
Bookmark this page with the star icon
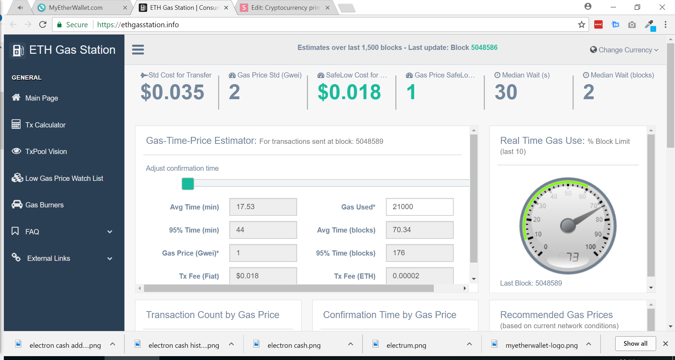[x=581, y=24]
